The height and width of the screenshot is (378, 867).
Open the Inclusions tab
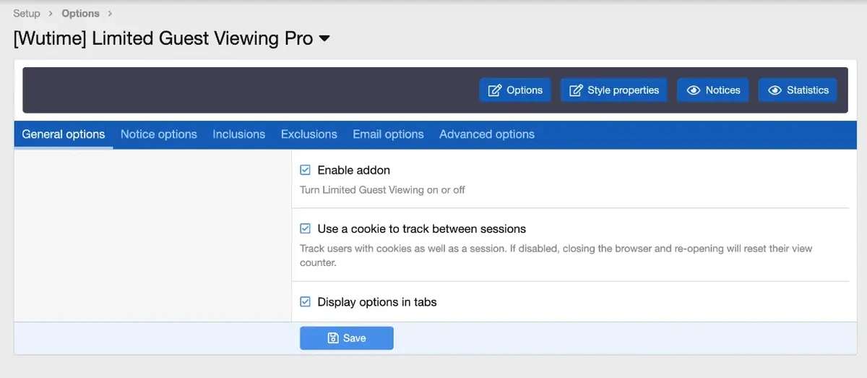(x=238, y=134)
